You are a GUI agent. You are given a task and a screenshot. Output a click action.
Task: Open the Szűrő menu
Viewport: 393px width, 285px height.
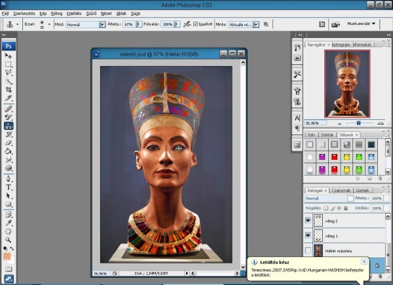(x=91, y=14)
